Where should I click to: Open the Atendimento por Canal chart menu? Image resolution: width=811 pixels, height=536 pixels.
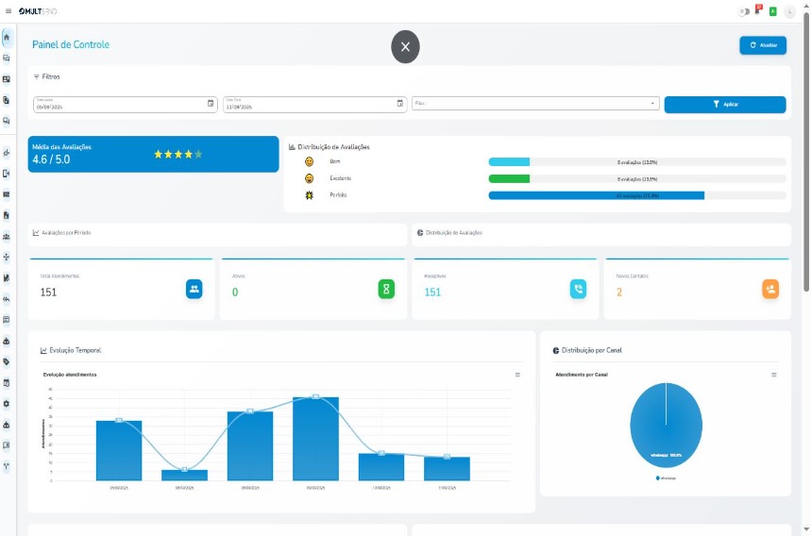(x=774, y=375)
